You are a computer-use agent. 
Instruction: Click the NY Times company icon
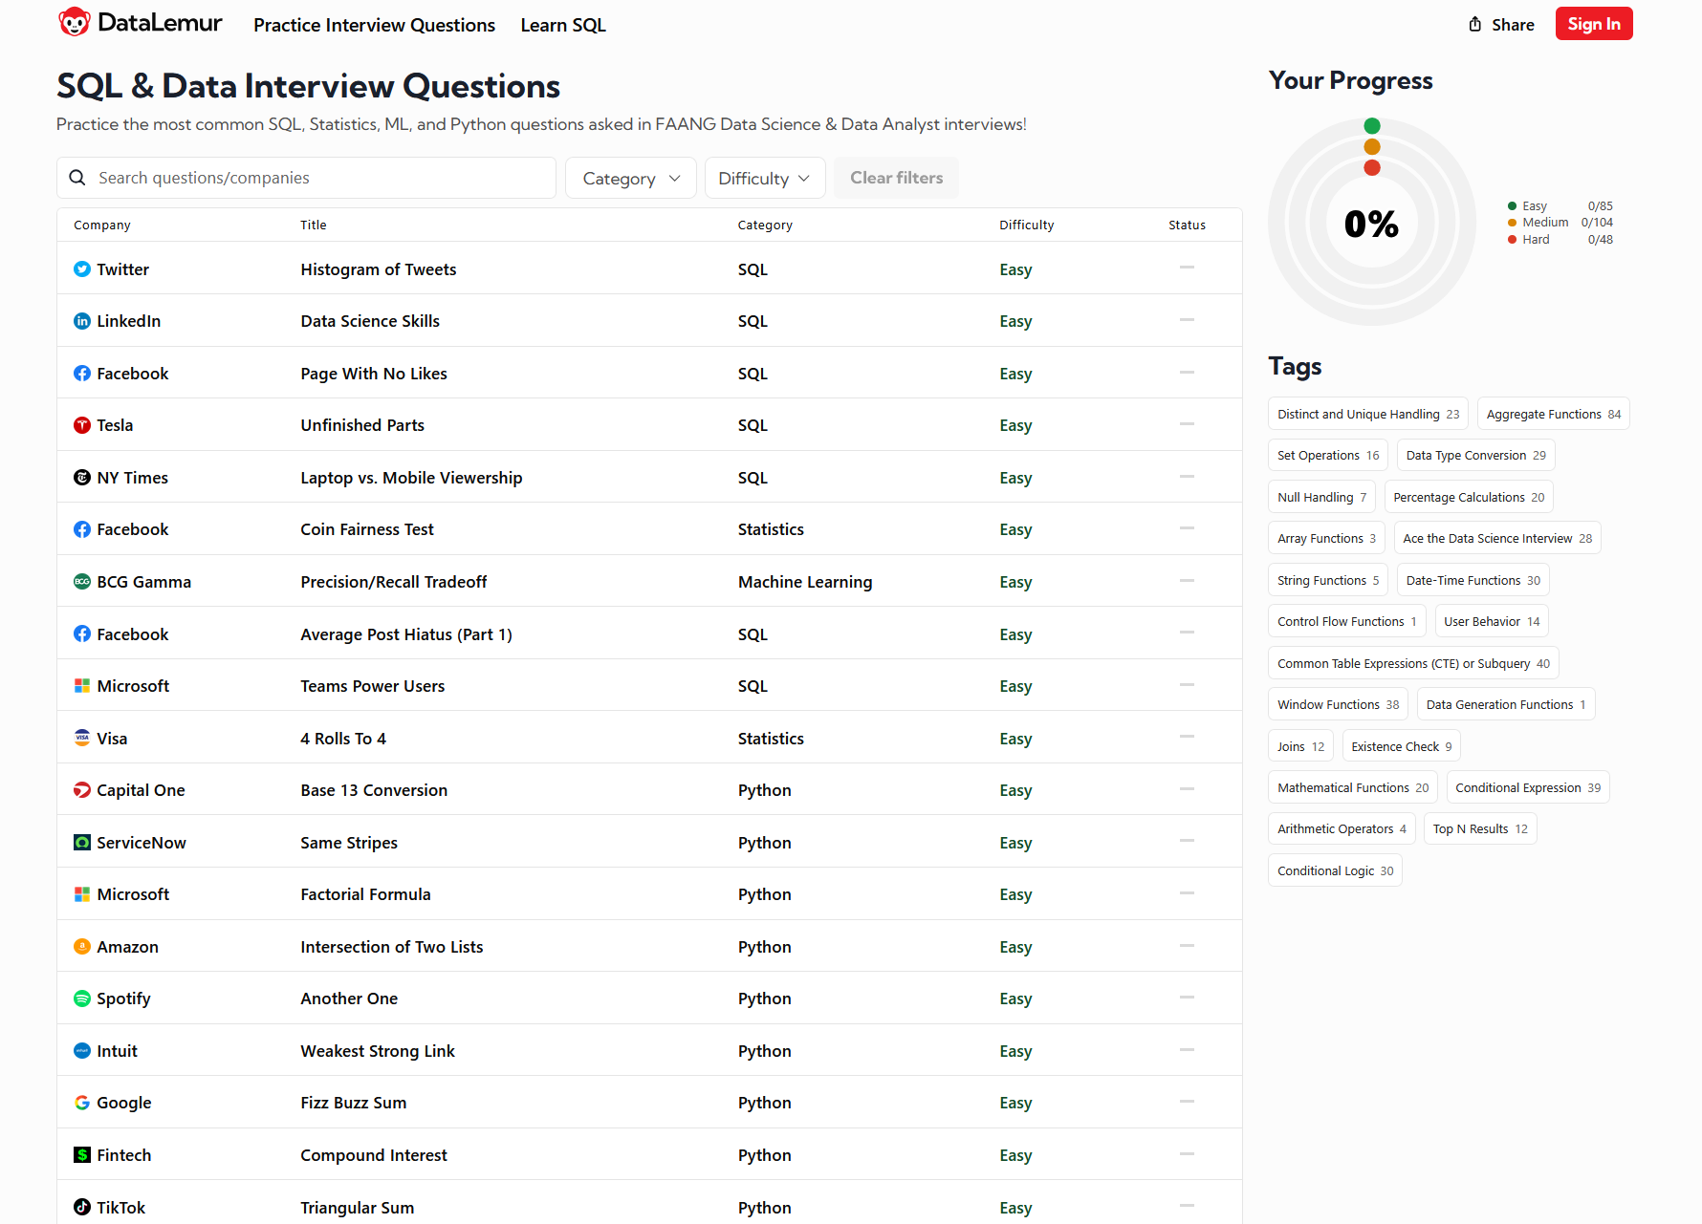(x=82, y=478)
